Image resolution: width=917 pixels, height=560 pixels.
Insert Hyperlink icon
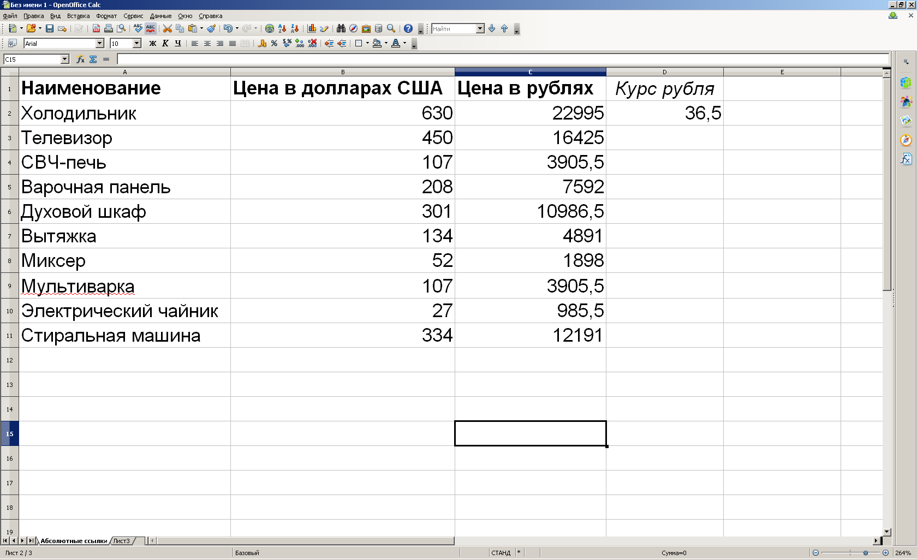270,28
